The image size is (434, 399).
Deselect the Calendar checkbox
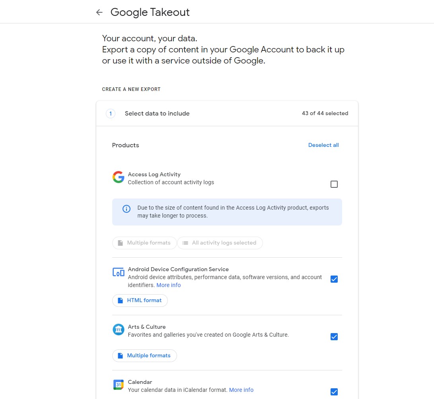(334, 392)
